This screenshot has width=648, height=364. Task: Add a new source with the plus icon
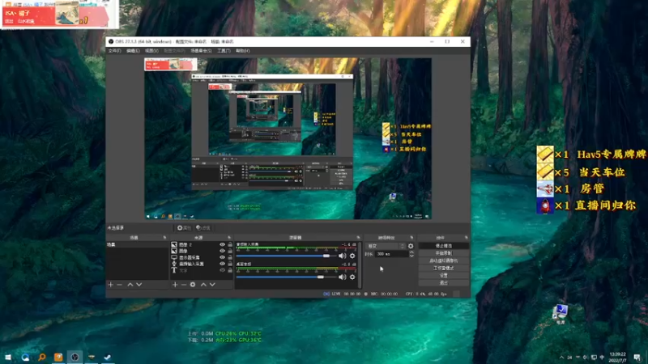tap(175, 285)
